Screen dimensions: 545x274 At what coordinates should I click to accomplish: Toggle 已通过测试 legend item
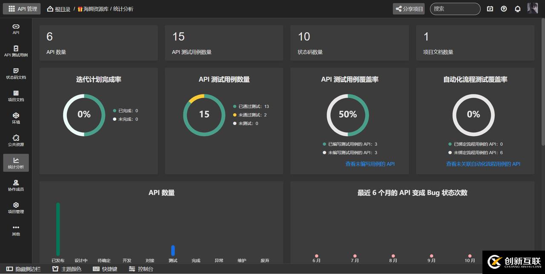(x=251, y=106)
